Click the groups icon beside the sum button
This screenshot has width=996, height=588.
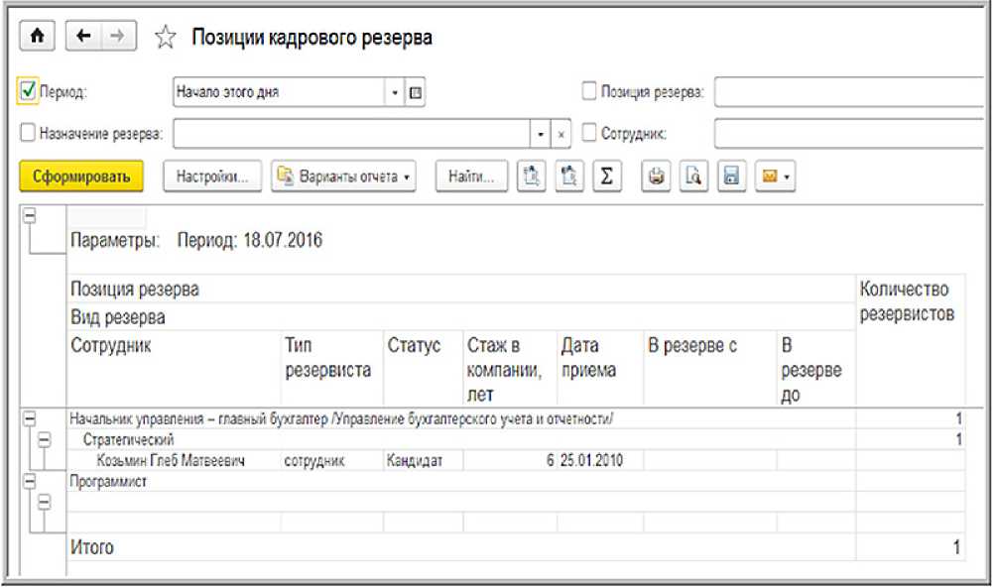pos(569,176)
